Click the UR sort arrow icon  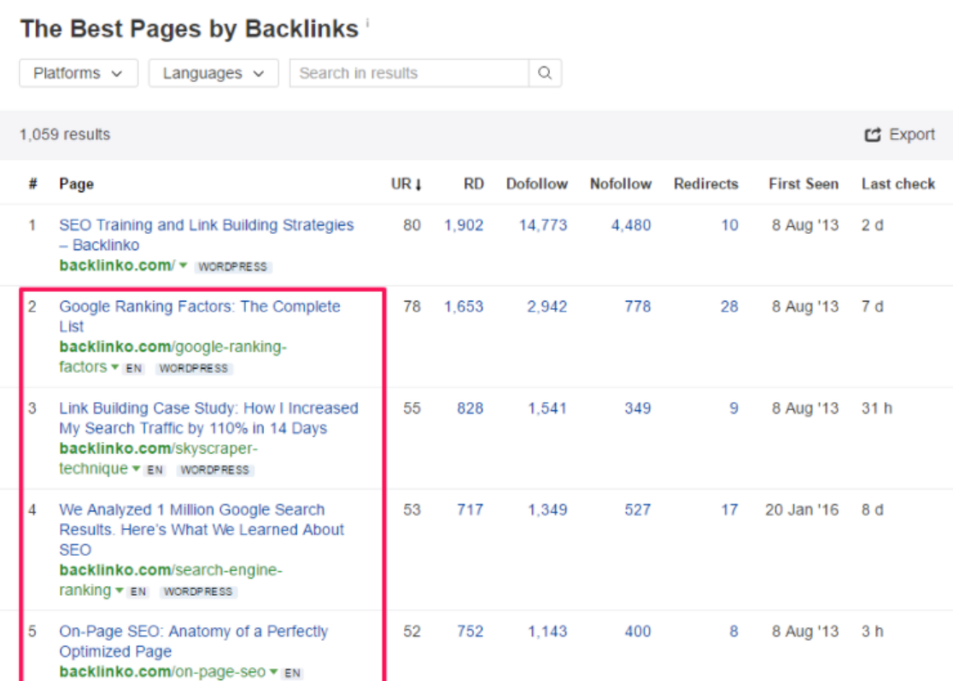(418, 184)
